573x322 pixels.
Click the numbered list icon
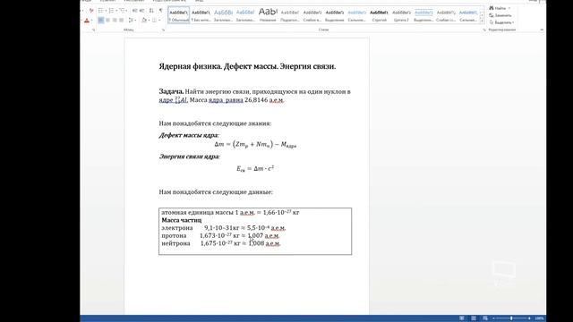click(x=111, y=11)
